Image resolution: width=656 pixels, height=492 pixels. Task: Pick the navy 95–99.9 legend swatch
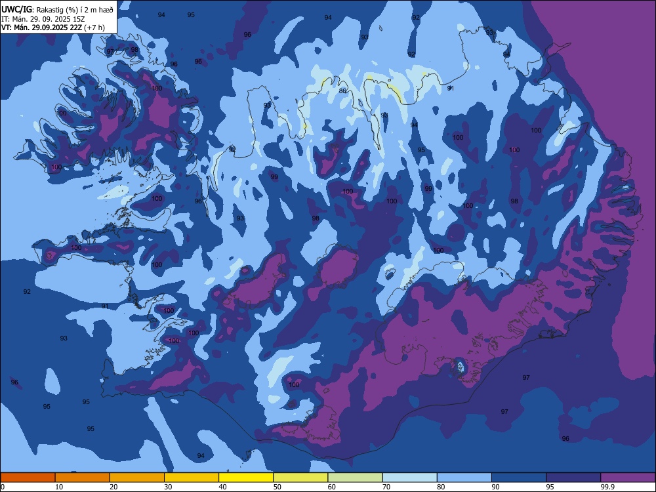pos(573,478)
